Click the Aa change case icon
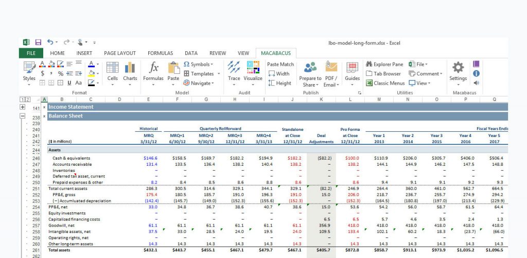 (x=78, y=83)
